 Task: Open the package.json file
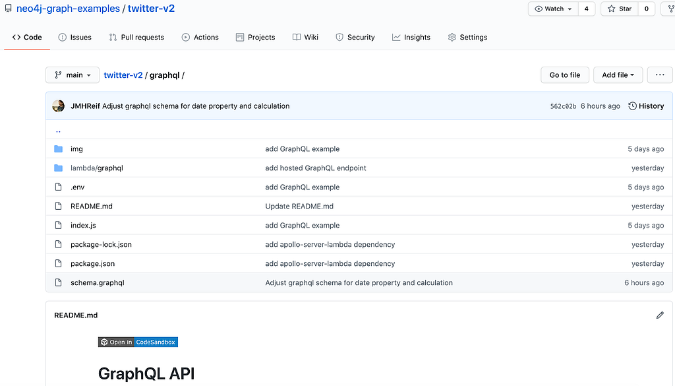92,264
